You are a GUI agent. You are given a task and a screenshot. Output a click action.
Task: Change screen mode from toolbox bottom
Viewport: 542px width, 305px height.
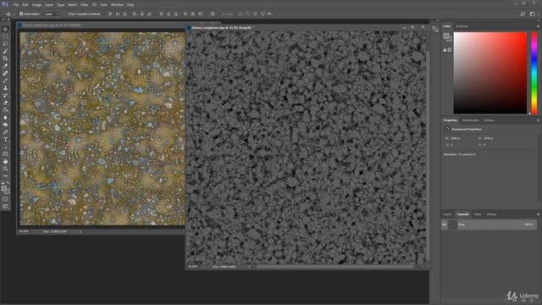(5, 206)
